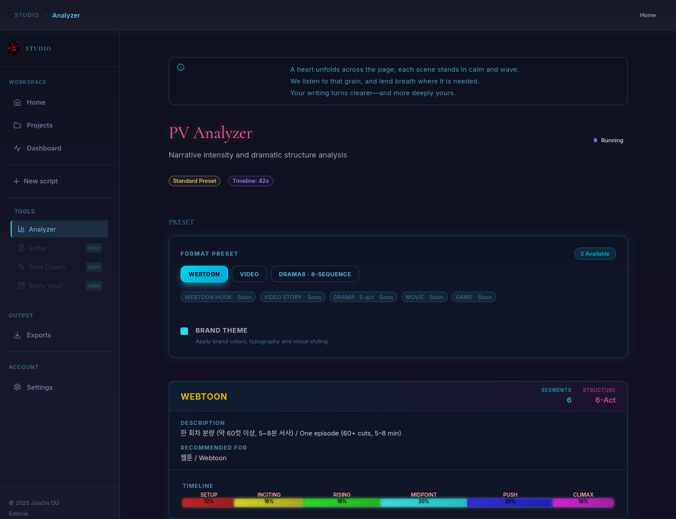The image size is (676, 519).
Task: Click the Exports download icon
Action: click(x=17, y=335)
